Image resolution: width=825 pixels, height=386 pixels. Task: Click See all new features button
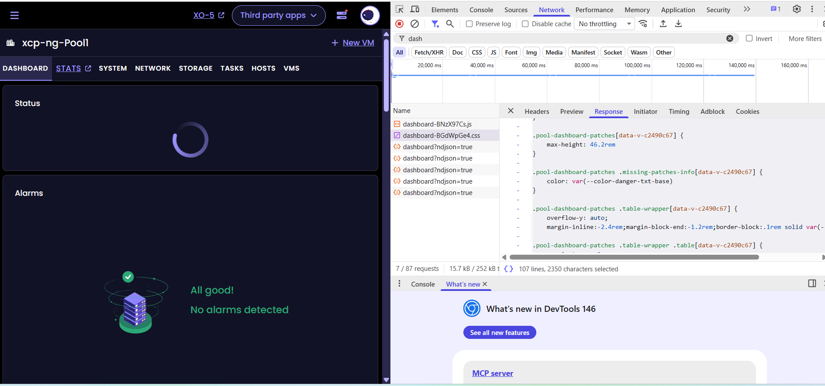click(x=500, y=332)
